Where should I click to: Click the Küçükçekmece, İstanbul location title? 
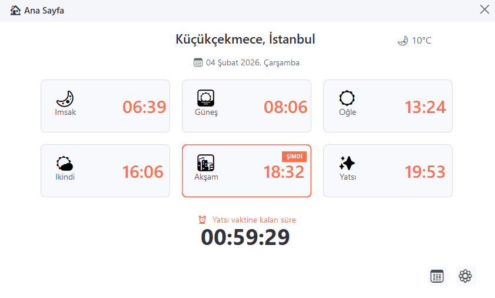click(245, 39)
